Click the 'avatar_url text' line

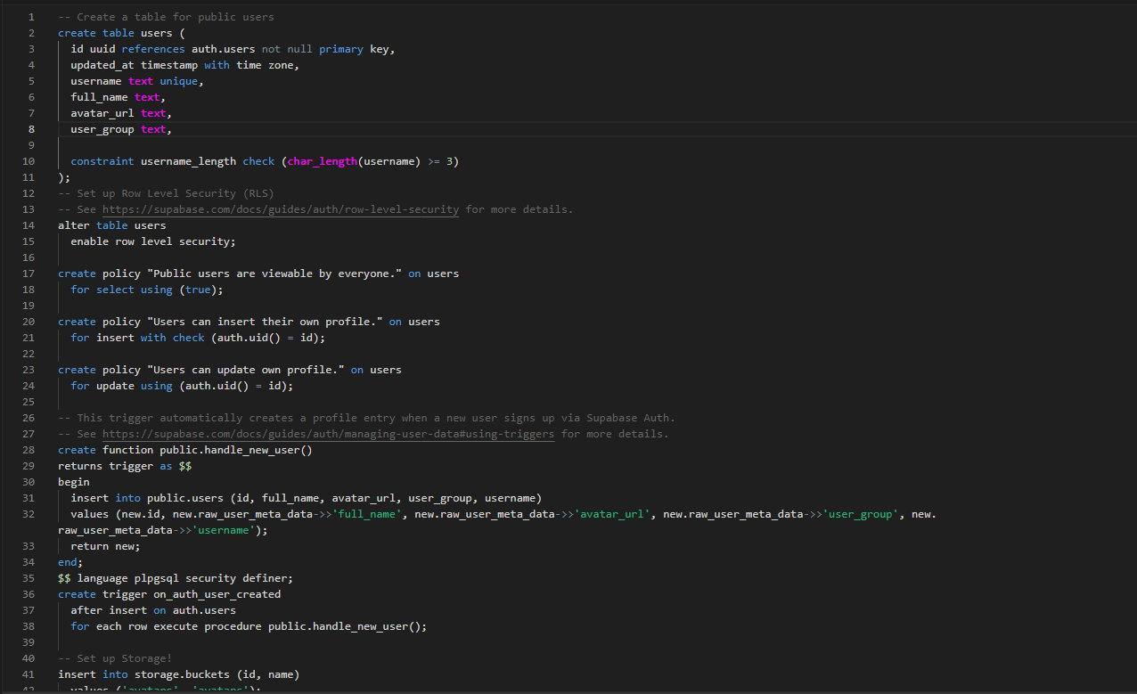[x=121, y=113]
